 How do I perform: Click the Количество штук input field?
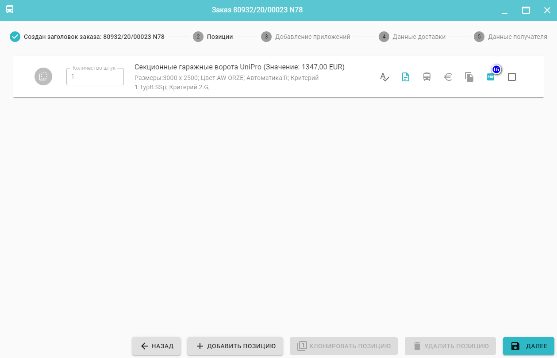pyautogui.click(x=95, y=77)
